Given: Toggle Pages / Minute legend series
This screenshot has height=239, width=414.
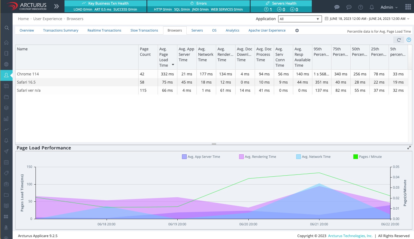Looking at the screenshot, I should tap(370, 157).
